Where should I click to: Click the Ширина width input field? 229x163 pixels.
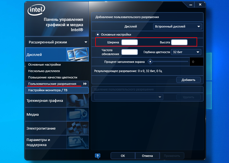(x=130, y=42)
